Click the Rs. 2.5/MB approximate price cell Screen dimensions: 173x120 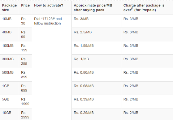click(x=82, y=32)
